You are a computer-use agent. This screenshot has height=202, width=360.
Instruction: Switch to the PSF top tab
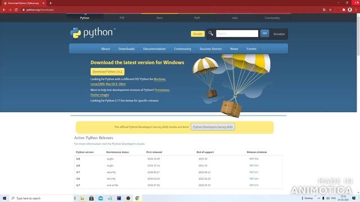(122, 18)
